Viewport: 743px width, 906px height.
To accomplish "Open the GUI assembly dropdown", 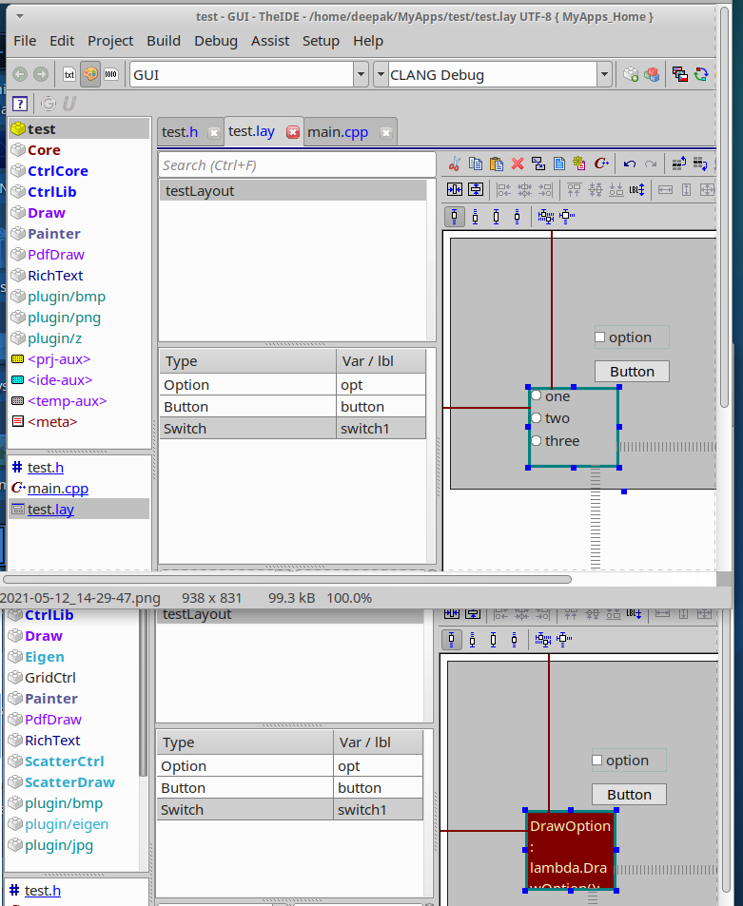I will 361,74.
